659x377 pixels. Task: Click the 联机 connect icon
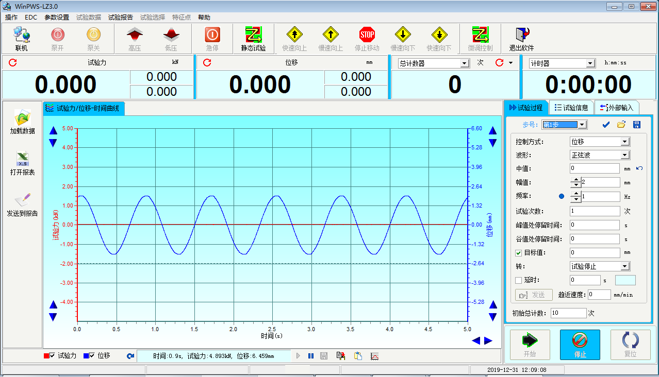click(21, 38)
